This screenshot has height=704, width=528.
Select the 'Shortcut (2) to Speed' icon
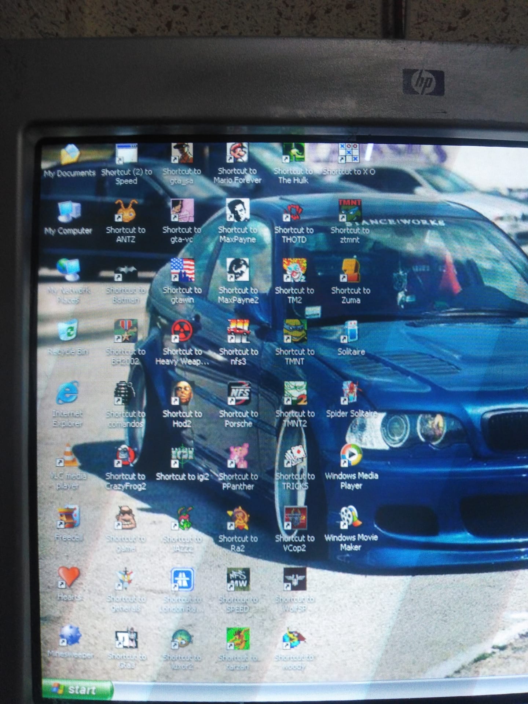pyautogui.click(x=126, y=154)
